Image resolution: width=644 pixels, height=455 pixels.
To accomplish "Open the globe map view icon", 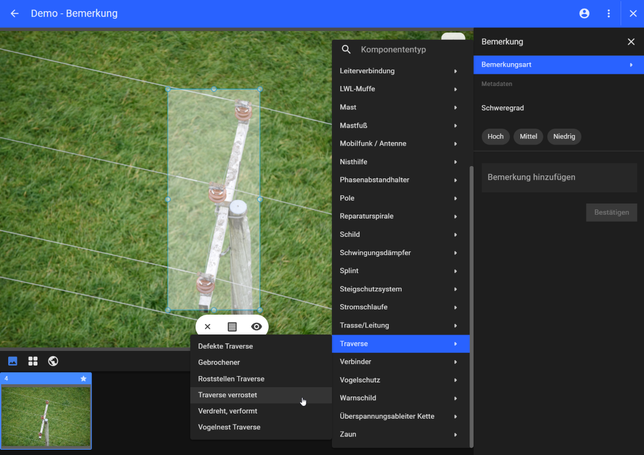I will point(53,361).
